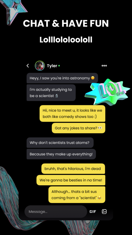Tap Tyler's green online status dot

[59, 66]
